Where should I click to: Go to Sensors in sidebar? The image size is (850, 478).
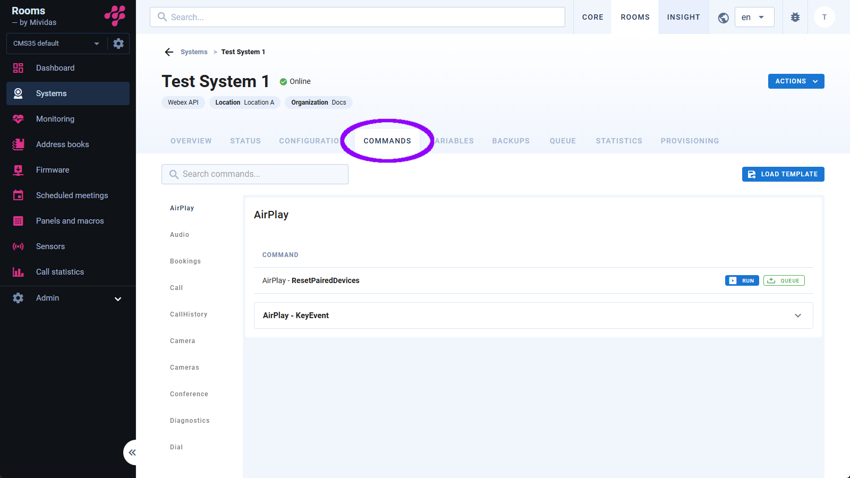[x=50, y=246]
